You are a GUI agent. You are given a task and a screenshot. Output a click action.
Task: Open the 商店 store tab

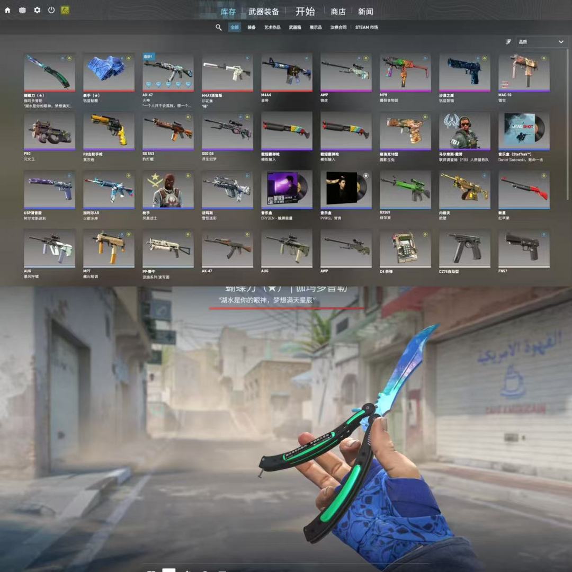pyautogui.click(x=338, y=12)
